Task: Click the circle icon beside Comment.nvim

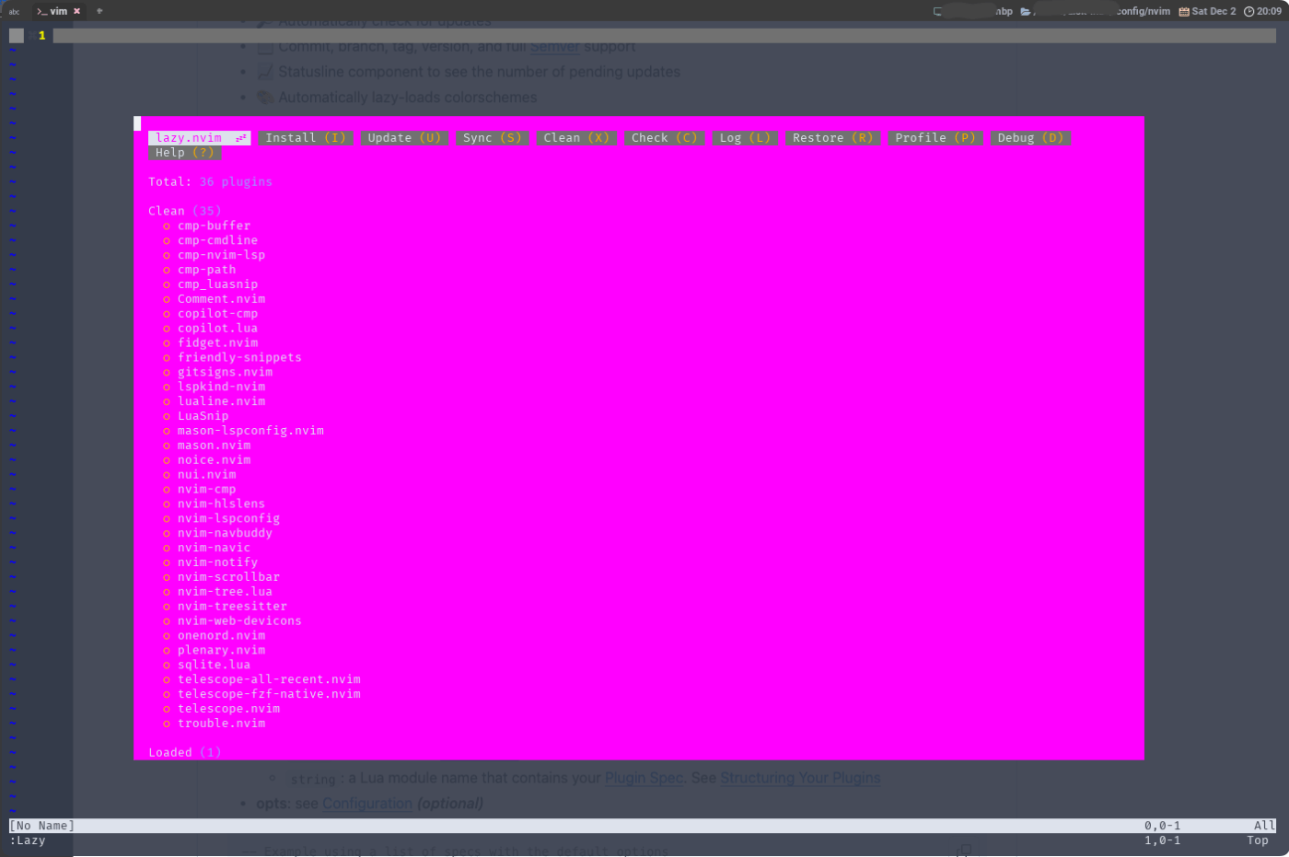Action: click(167, 299)
